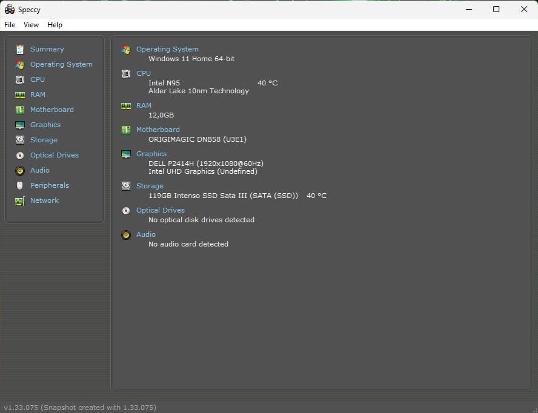Click the Storage drive icon in summary panel
538x413 pixels.
coord(126,187)
